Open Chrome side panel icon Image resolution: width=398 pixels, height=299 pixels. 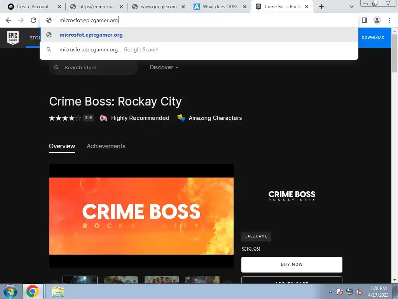coord(365,20)
